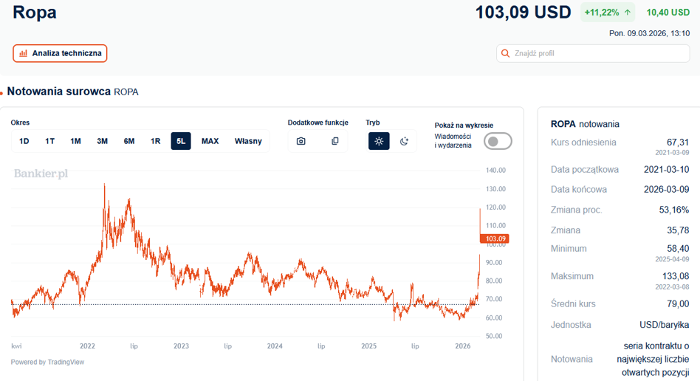
Task: Switch to dark mode moon icon
Action: point(404,141)
